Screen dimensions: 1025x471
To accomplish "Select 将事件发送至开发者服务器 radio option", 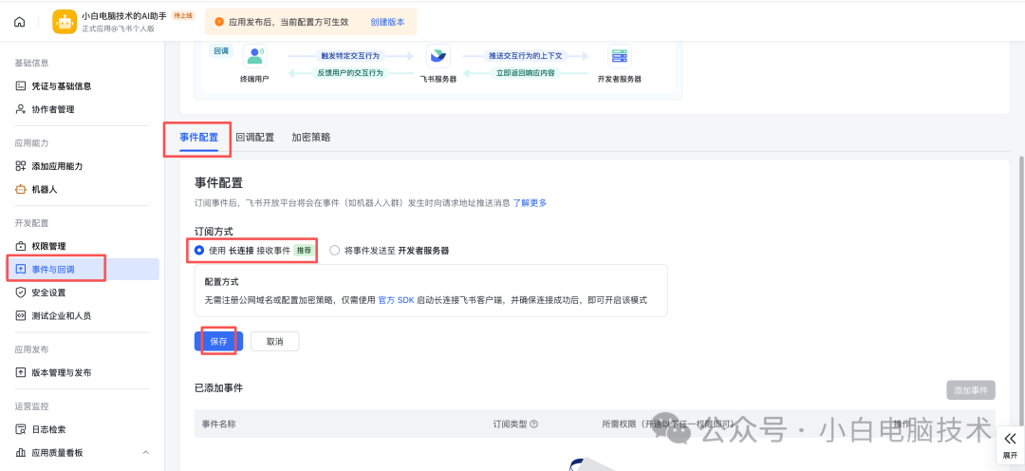I will tap(335, 250).
